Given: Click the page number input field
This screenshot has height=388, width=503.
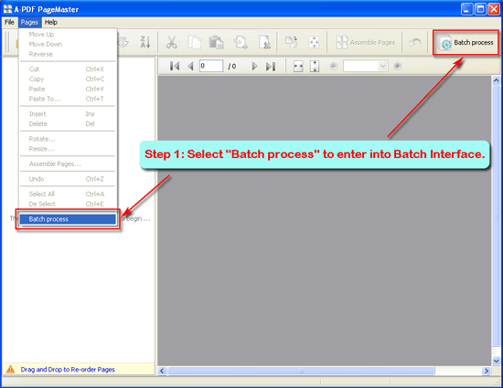Looking at the screenshot, I should (x=211, y=66).
